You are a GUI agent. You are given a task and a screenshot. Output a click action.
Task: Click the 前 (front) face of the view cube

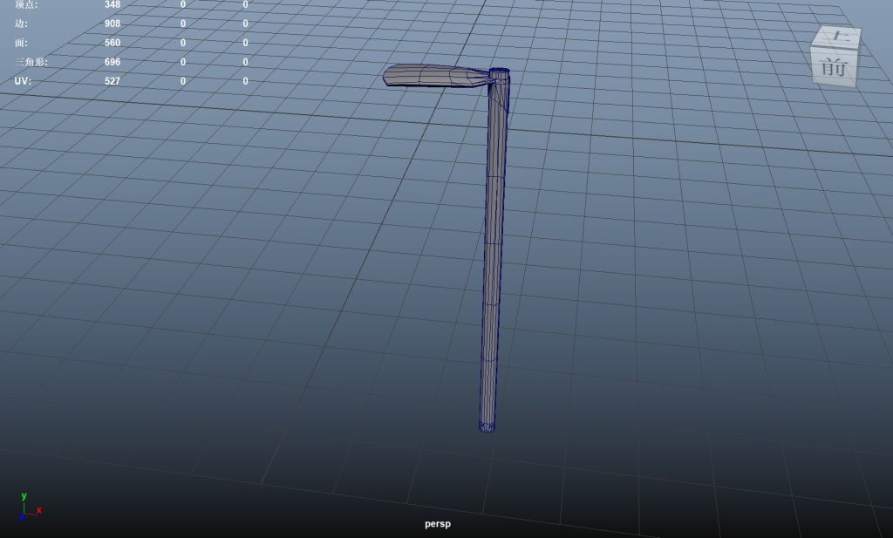click(x=834, y=68)
